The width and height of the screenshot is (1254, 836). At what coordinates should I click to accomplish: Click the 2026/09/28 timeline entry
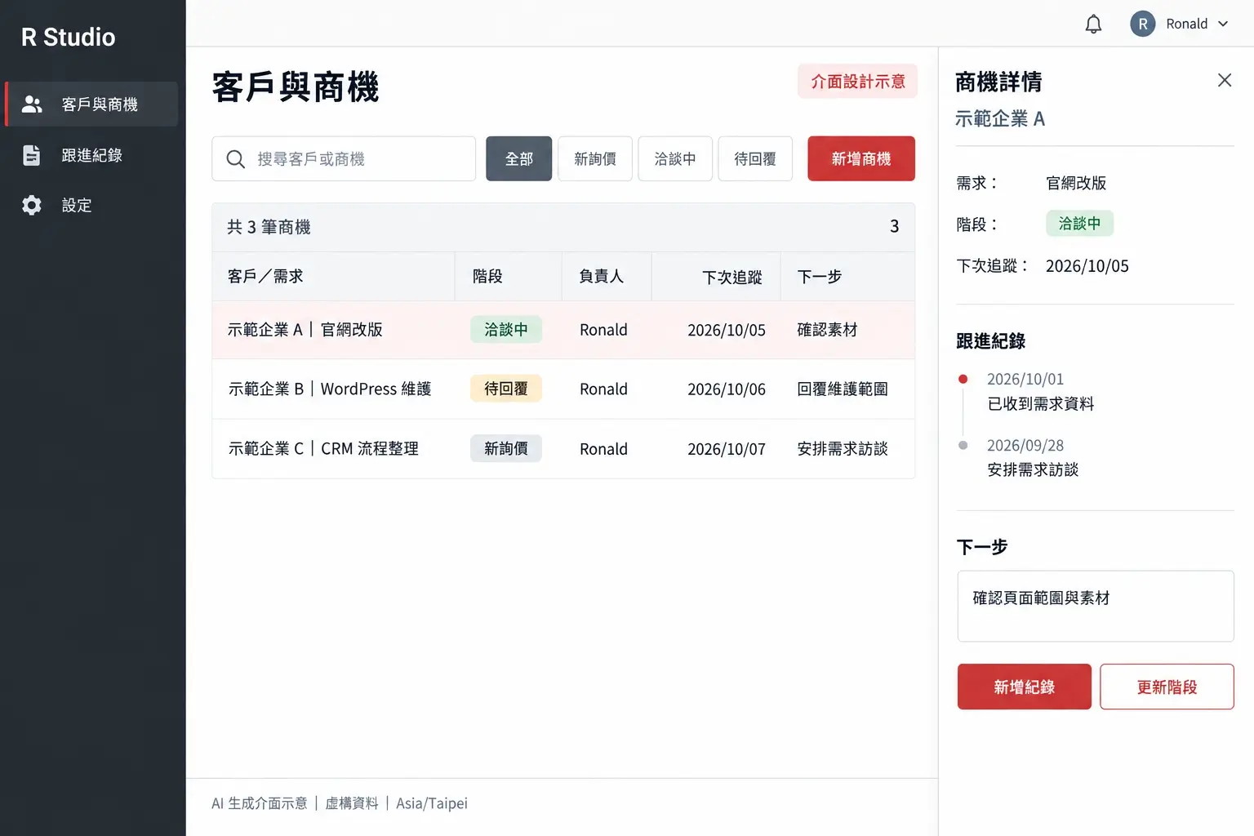click(1033, 458)
